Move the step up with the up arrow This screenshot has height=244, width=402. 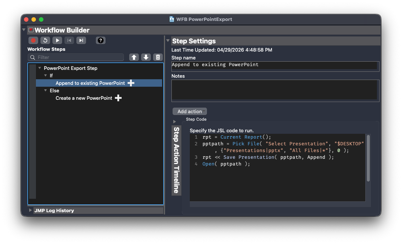(x=134, y=57)
